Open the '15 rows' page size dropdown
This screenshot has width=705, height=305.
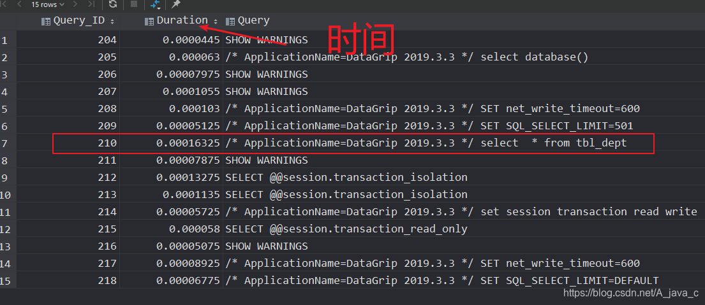point(48,4)
